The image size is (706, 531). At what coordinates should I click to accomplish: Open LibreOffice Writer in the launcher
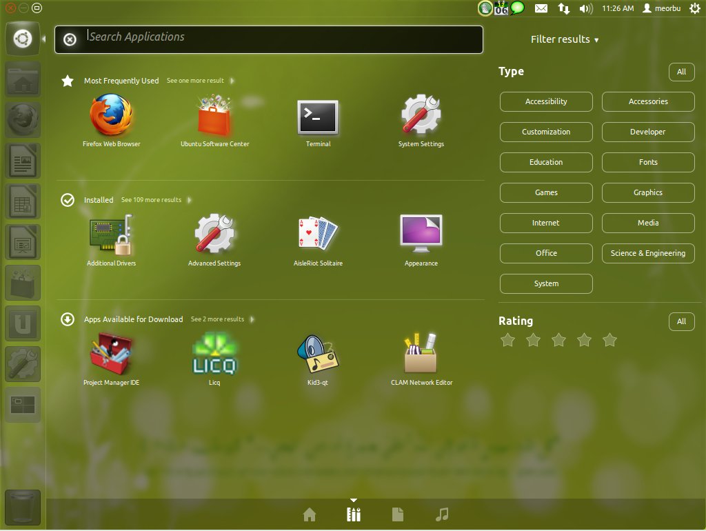pos(23,161)
